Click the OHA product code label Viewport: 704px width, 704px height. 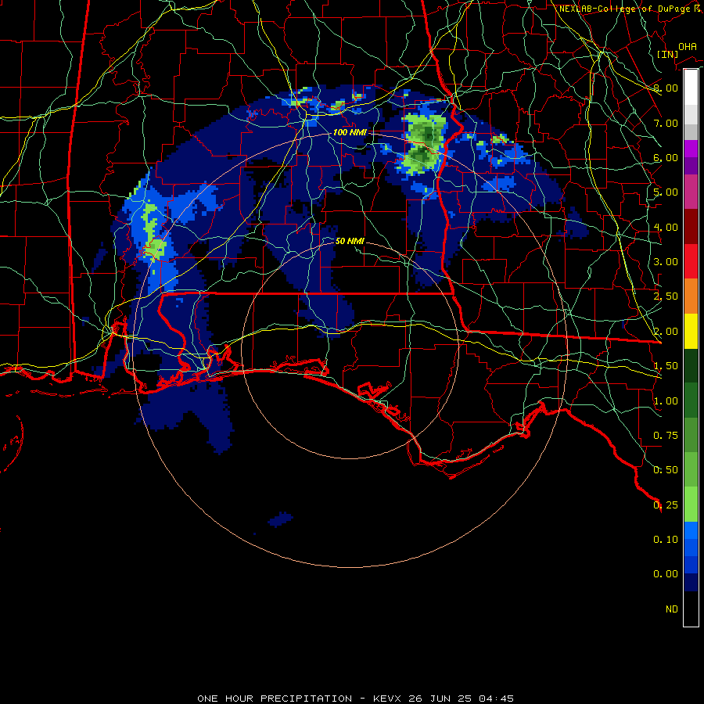(x=688, y=46)
